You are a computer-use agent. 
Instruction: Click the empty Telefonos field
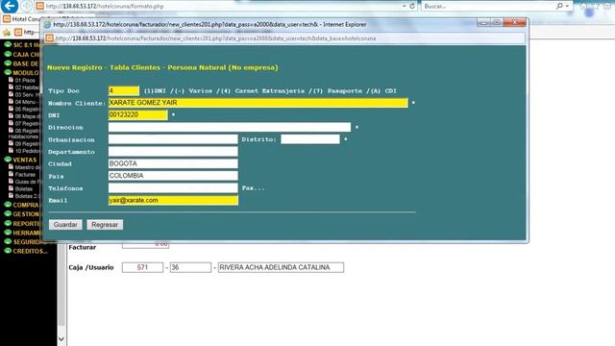coord(173,188)
